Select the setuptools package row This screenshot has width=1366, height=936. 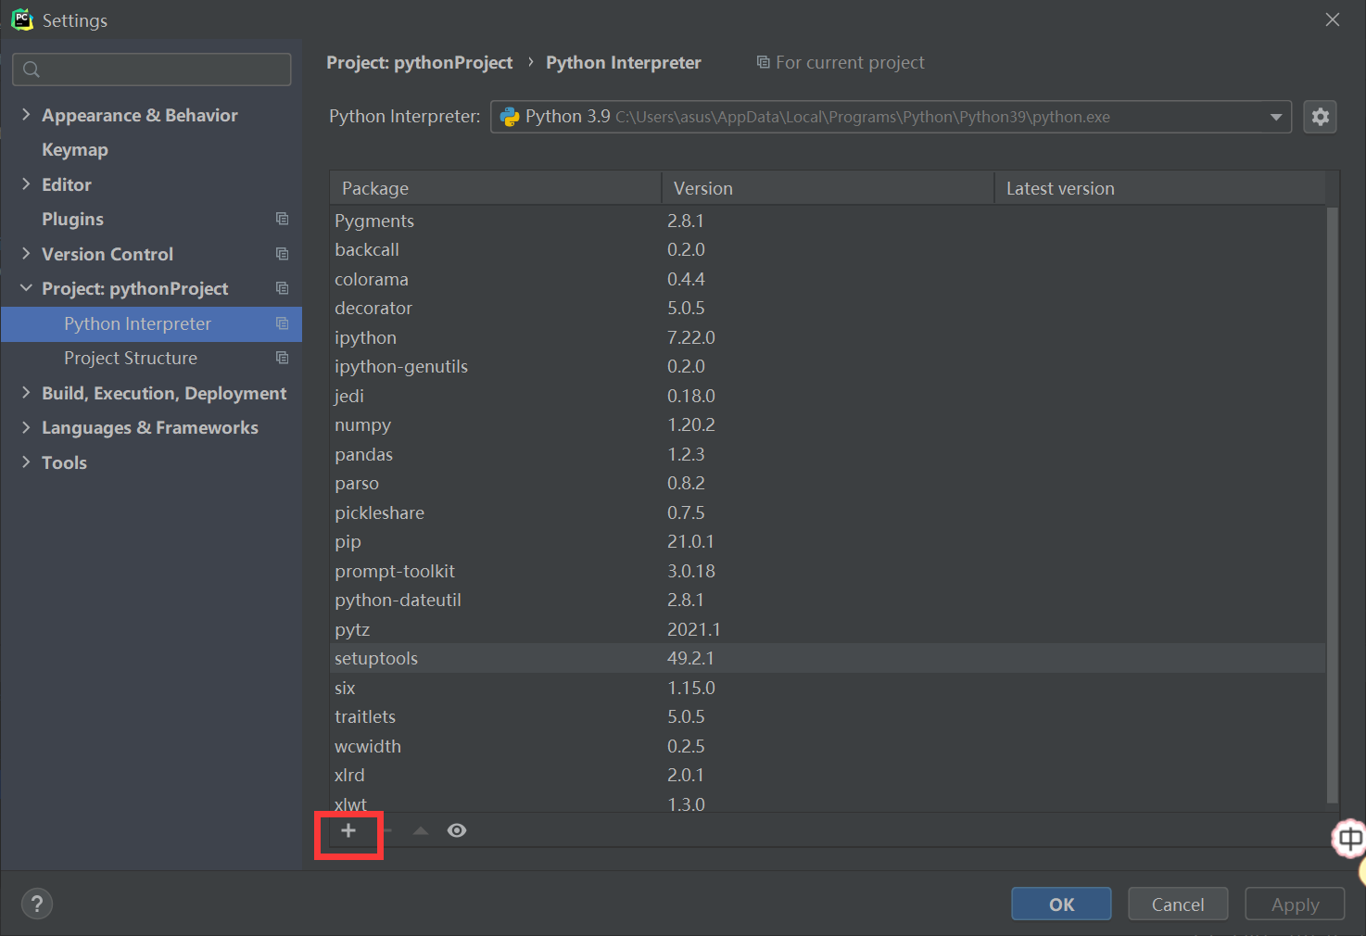828,658
